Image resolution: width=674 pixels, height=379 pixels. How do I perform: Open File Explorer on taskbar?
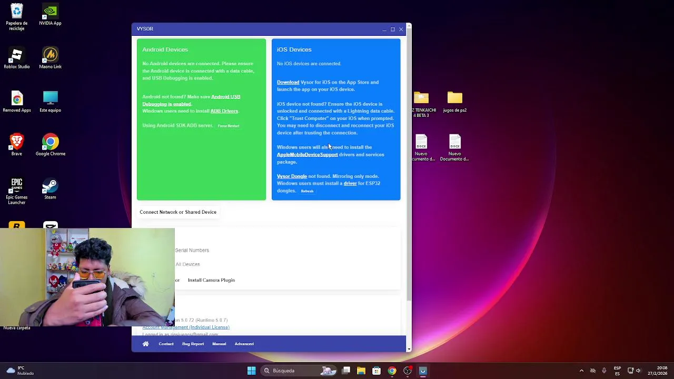click(x=361, y=371)
